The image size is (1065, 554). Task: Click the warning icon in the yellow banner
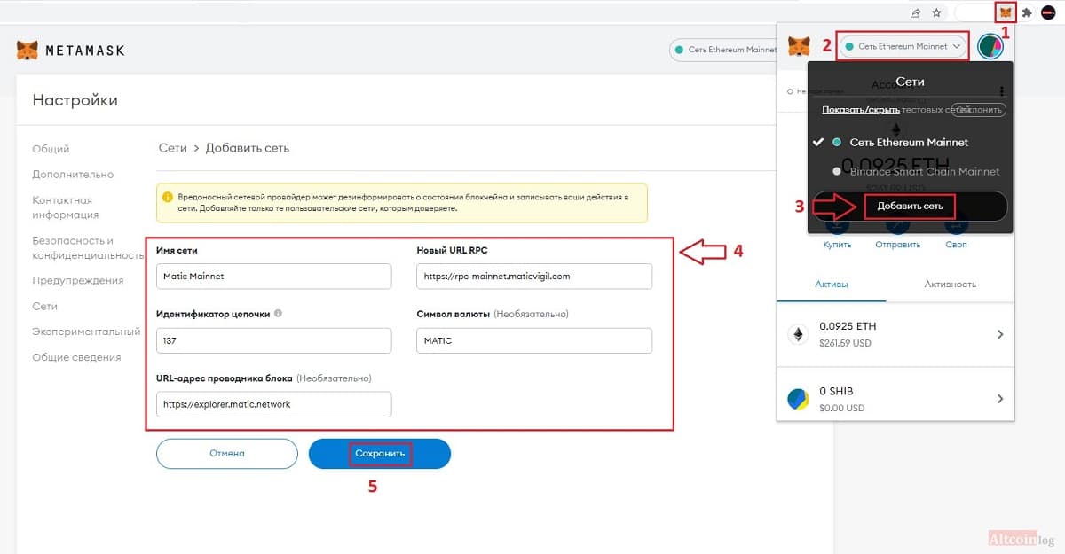167,196
